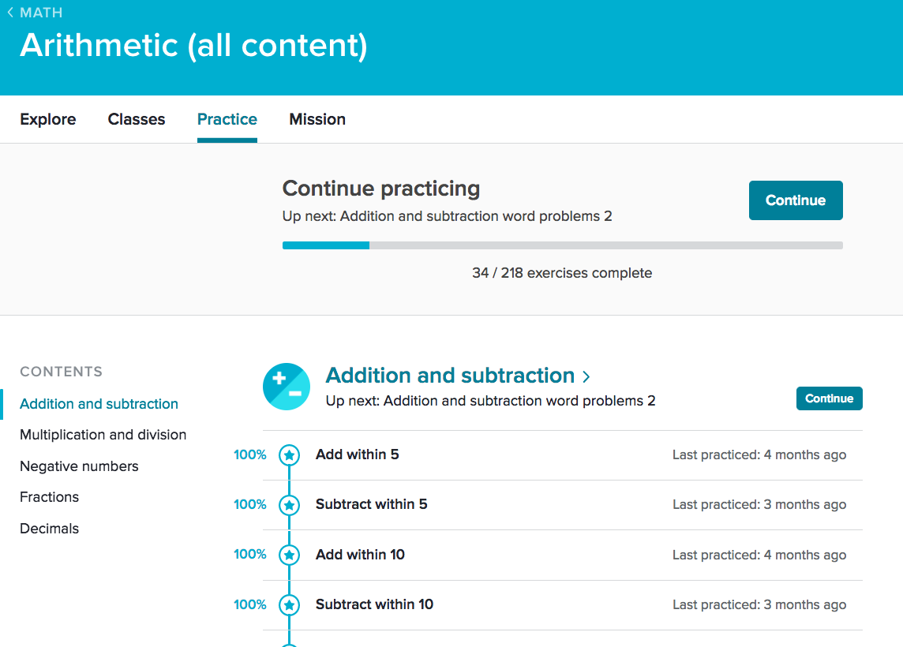Click Continue button for Addition and subtraction
Viewport: 903px width, 647px height.
[830, 398]
